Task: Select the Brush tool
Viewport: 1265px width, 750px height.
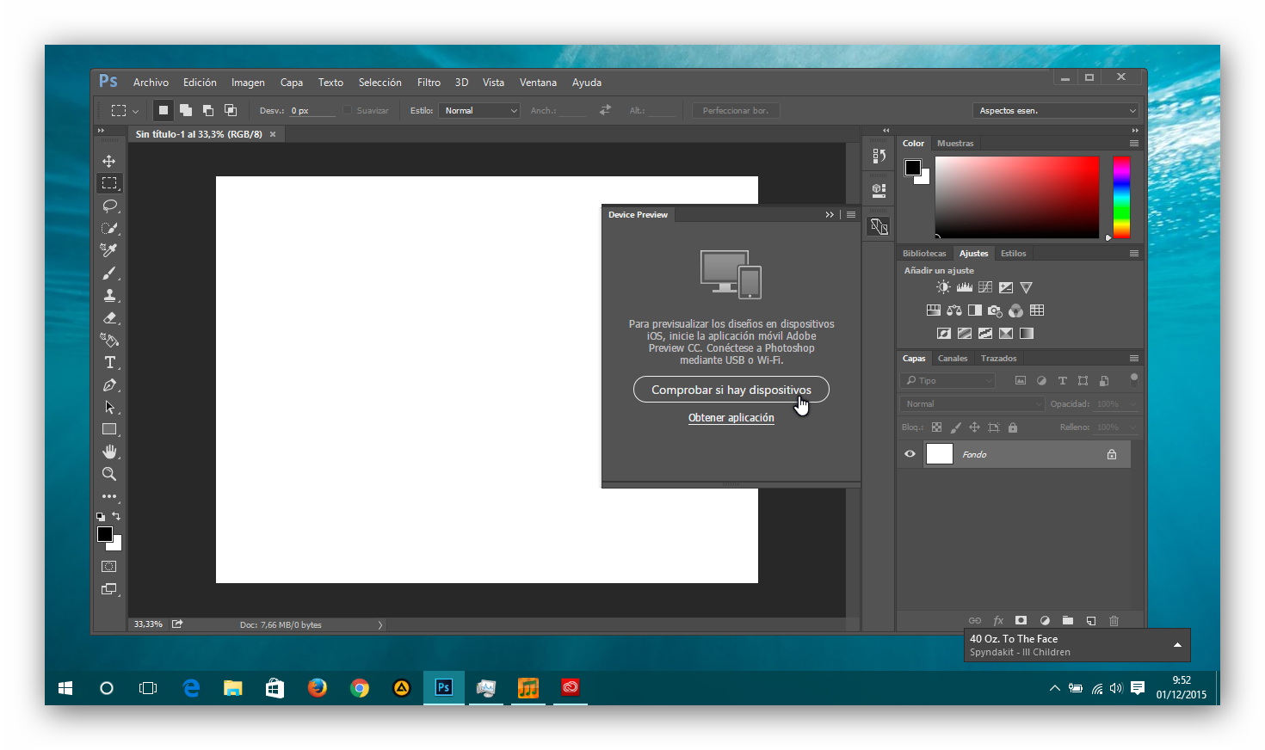Action: tap(109, 273)
